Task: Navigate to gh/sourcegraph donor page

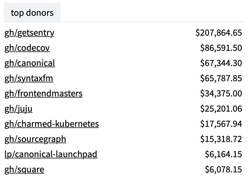Action: tap(35, 139)
